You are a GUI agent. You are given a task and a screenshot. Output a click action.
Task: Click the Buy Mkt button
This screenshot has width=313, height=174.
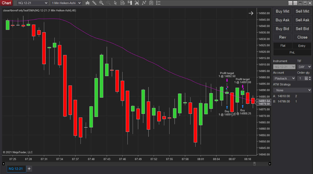283,11
